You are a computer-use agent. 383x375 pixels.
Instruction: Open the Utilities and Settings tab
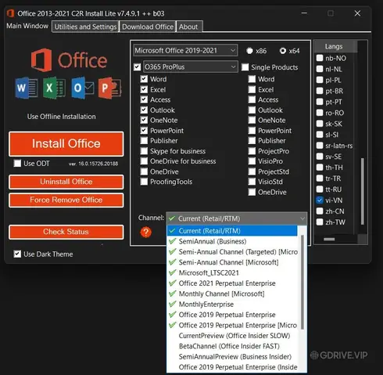[x=85, y=27]
